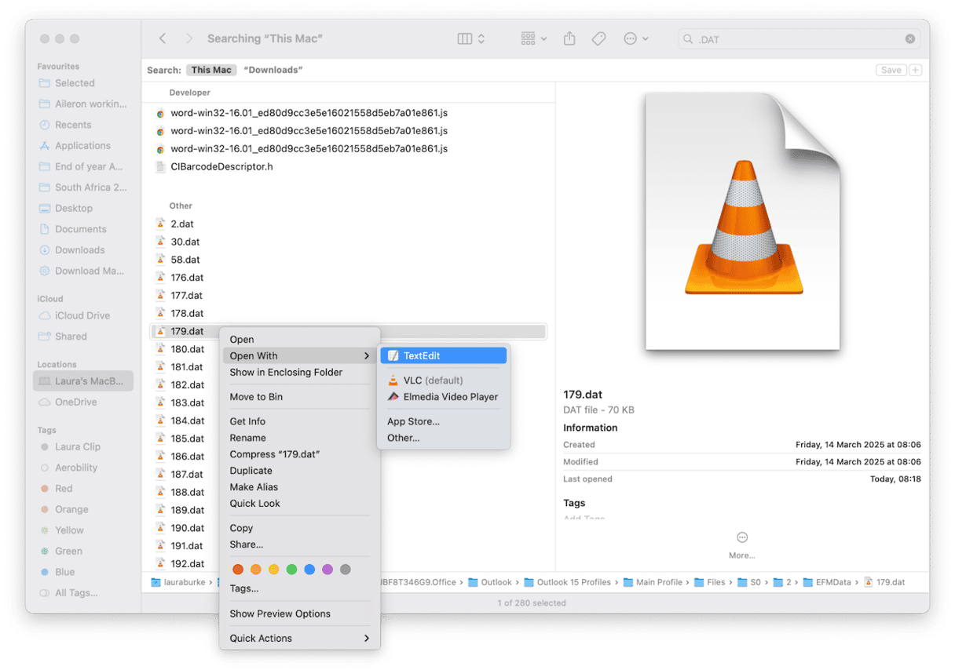Screen dimensions: 955x670
Task: Switch search scope to "Downloads"
Action: pyautogui.click(x=273, y=70)
